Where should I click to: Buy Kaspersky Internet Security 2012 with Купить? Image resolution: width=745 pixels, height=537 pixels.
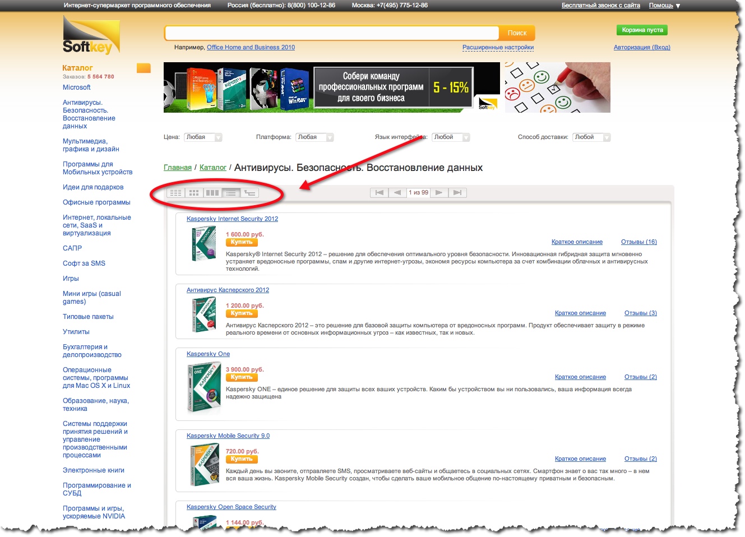(242, 242)
